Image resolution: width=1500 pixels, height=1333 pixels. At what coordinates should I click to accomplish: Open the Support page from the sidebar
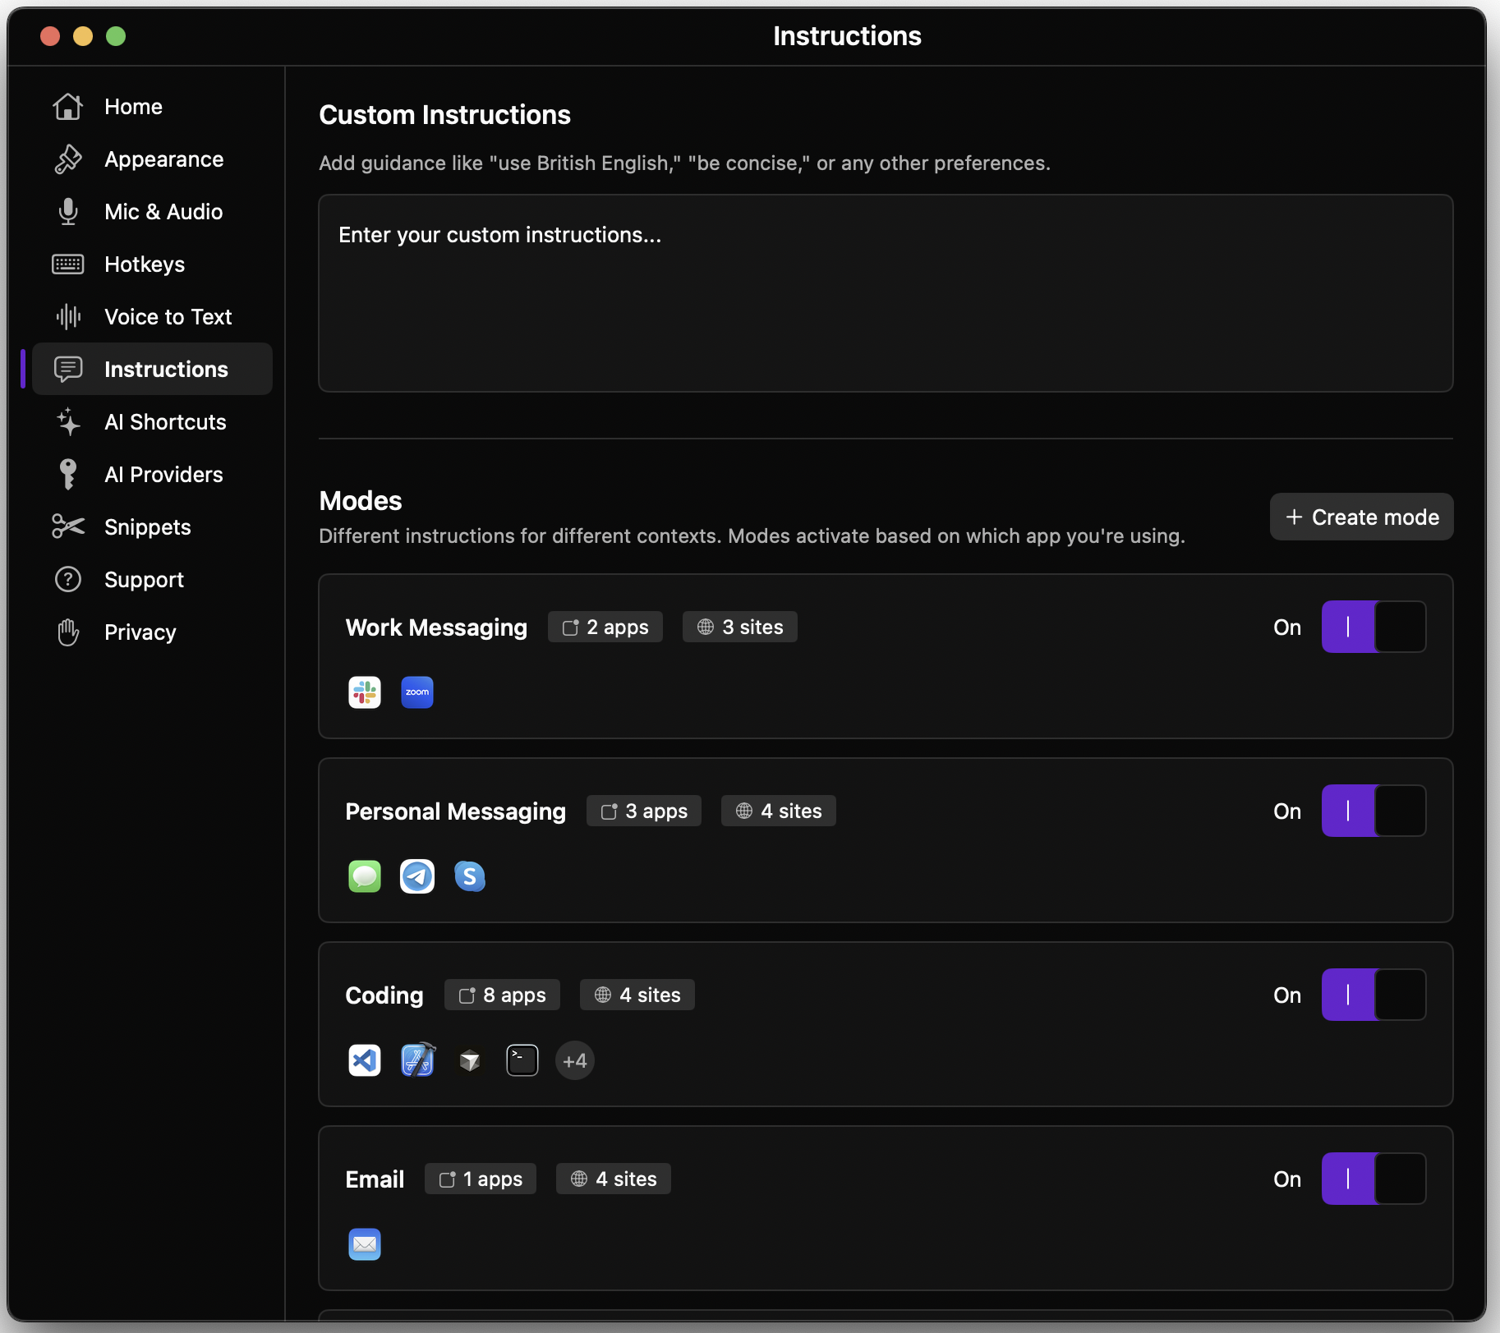click(x=143, y=579)
